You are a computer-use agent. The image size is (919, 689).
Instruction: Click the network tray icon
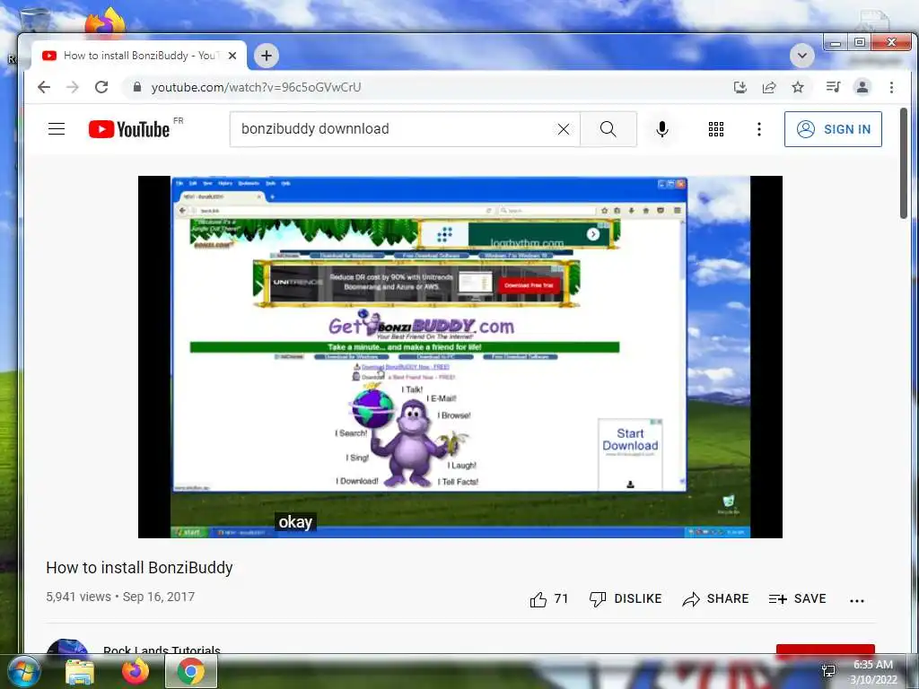(828, 671)
